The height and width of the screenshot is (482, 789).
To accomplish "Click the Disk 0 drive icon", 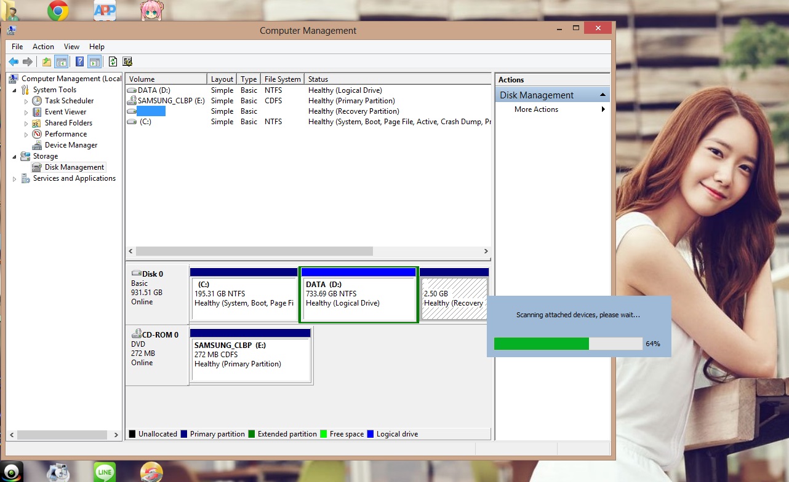I will tap(136, 274).
